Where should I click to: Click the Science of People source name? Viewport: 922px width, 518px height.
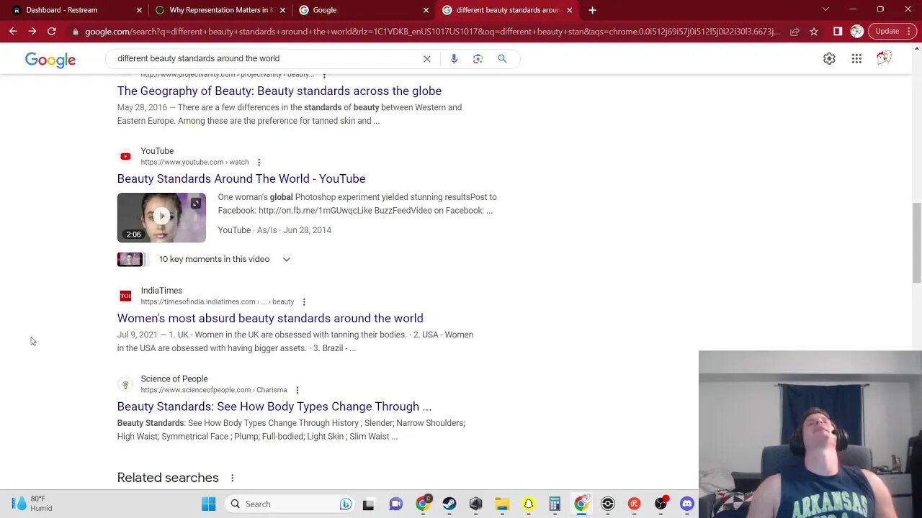(174, 379)
